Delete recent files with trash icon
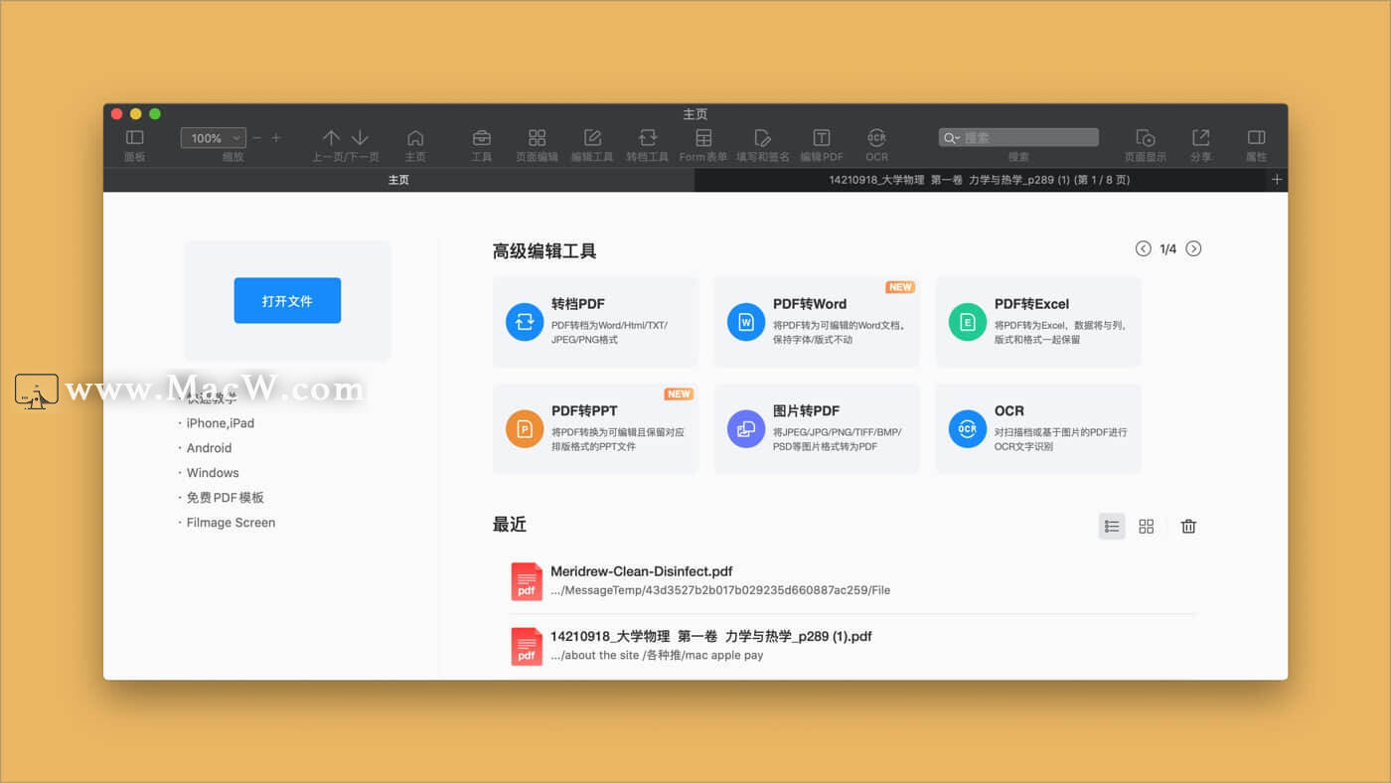 [x=1188, y=527]
